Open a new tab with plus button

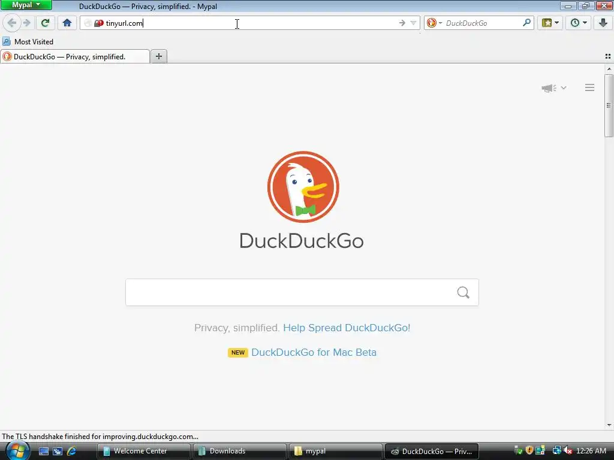[x=158, y=56]
